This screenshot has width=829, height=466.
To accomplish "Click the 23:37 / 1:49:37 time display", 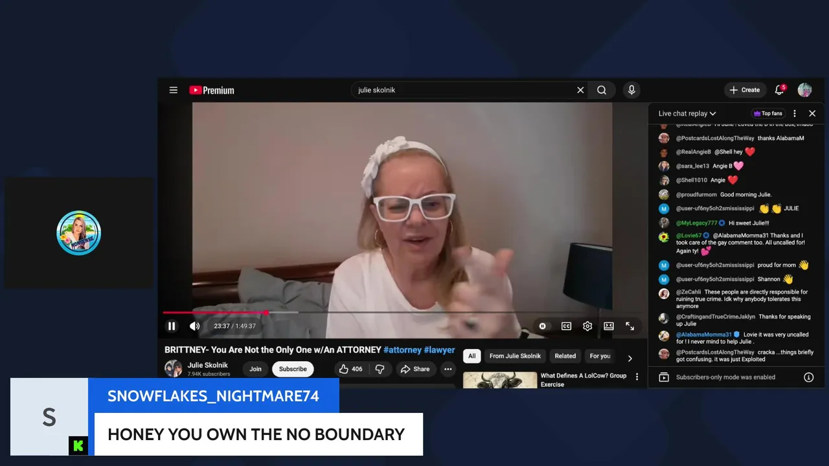I will tap(234, 326).
